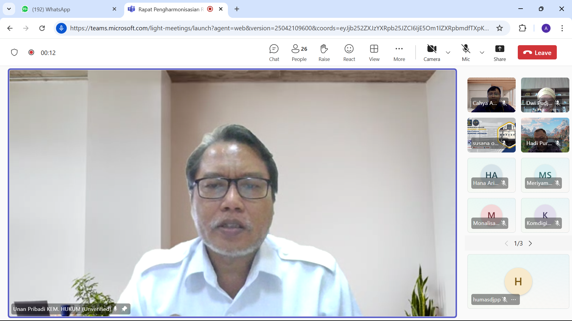Viewport: 572px width, 321px height.
Task: Unmute the Mic
Action: [466, 53]
